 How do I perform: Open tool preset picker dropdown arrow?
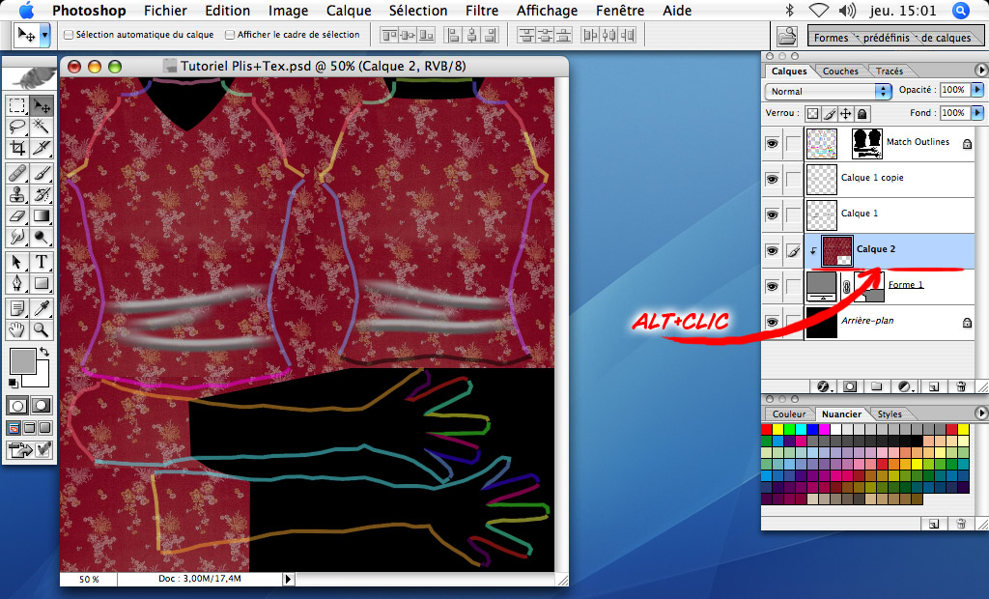(x=44, y=36)
